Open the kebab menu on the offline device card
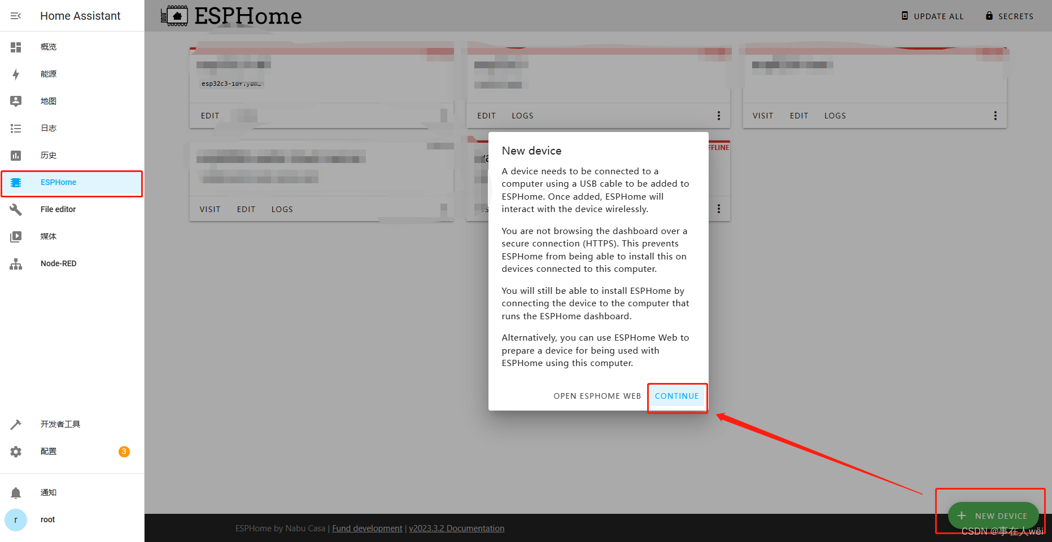 718,209
